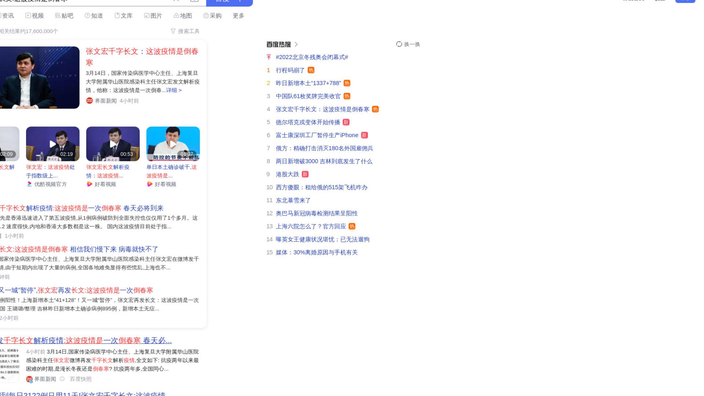Open hot search 港股大跌

click(x=287, y=175)
